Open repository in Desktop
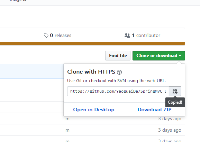Viewport: 200px width, 142px height. 94,110
